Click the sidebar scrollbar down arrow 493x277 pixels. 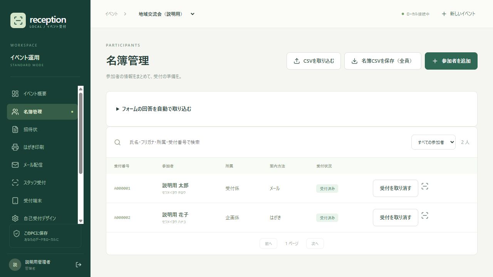coord(80,221)
